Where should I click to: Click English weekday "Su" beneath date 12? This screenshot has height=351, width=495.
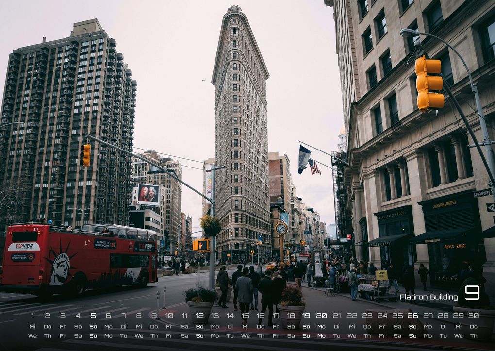[x=199, y=336]
